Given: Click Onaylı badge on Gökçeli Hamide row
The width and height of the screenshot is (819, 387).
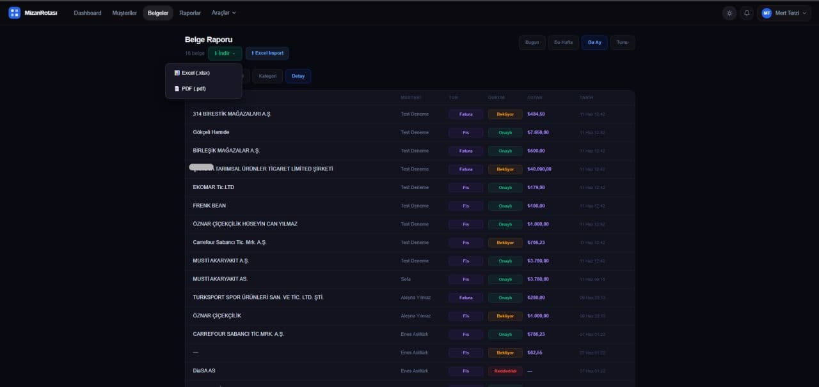Looking at the screenshot, I should (505, 132).
